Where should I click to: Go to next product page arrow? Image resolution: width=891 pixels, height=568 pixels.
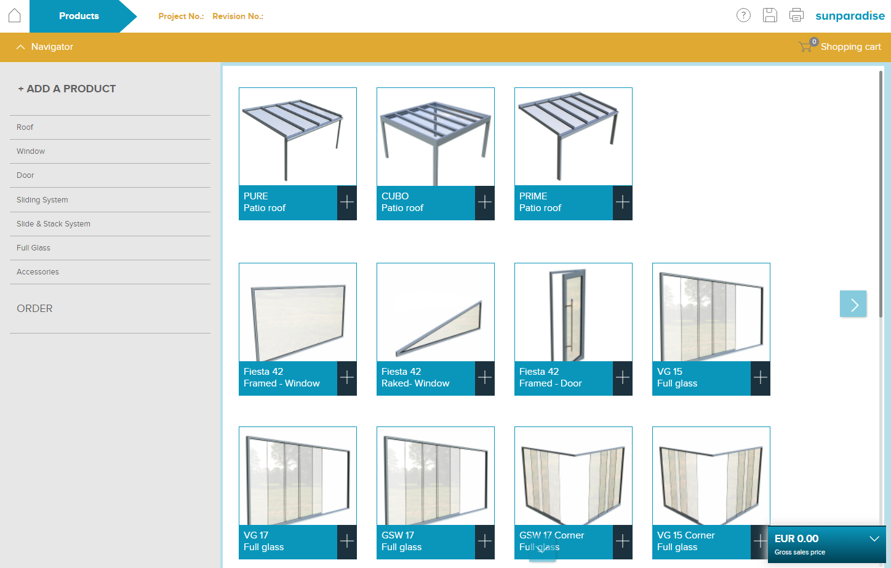coord(853,304)
